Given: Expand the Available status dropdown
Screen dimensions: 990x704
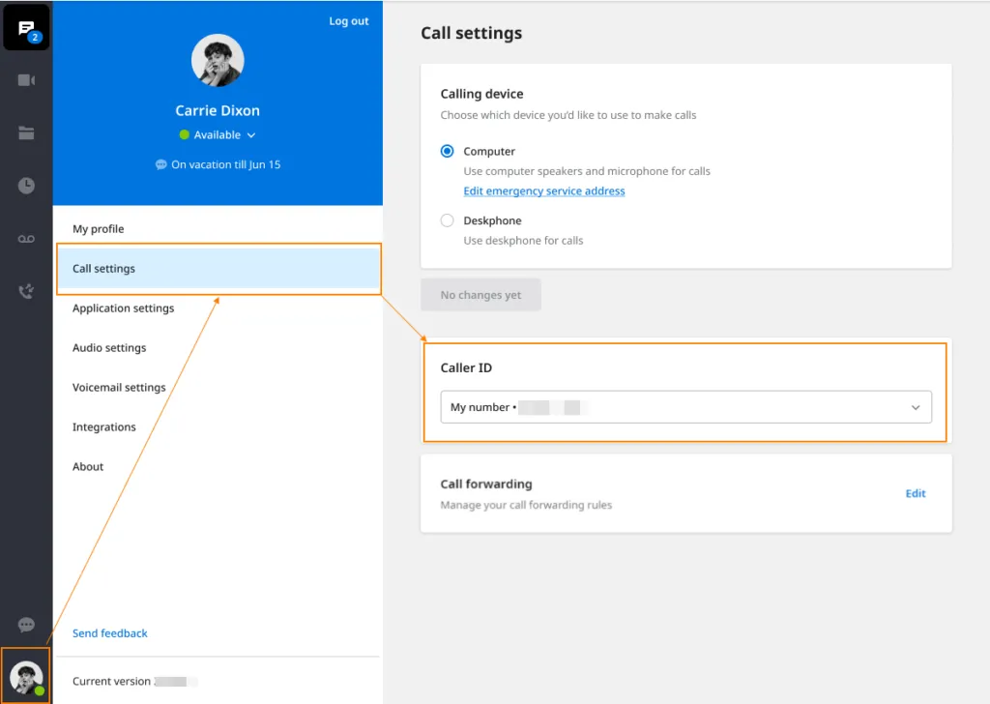Looking at the screenshot, I should coord(218,135).
